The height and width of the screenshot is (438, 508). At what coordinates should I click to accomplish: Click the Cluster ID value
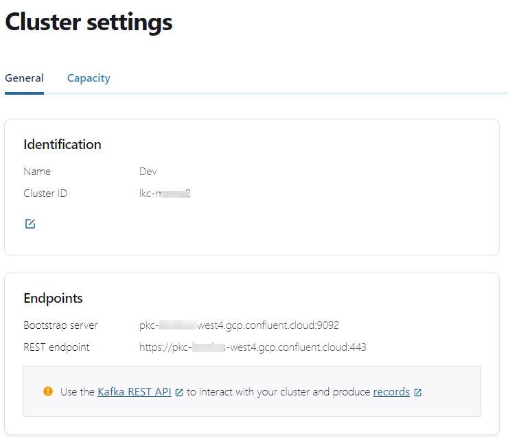165,194
